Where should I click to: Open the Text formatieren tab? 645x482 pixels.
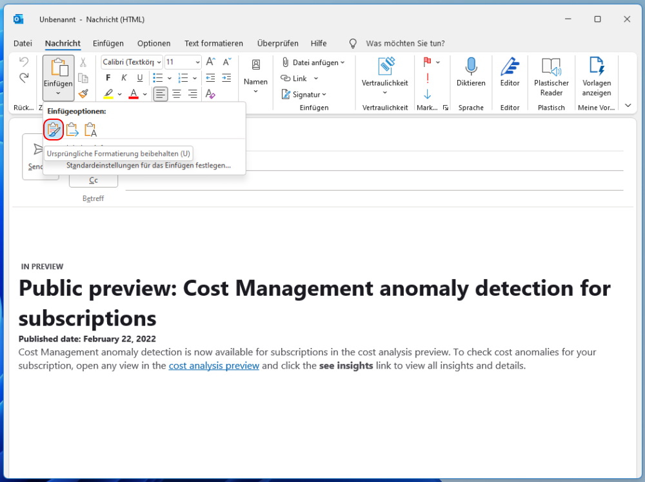tap(213, 43)
